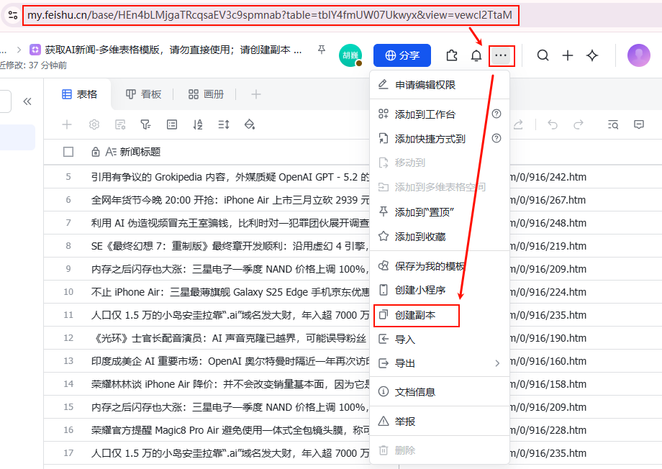Click the fill color paint bucket icon
The image size is (662, 469).
tap(249, 124)
